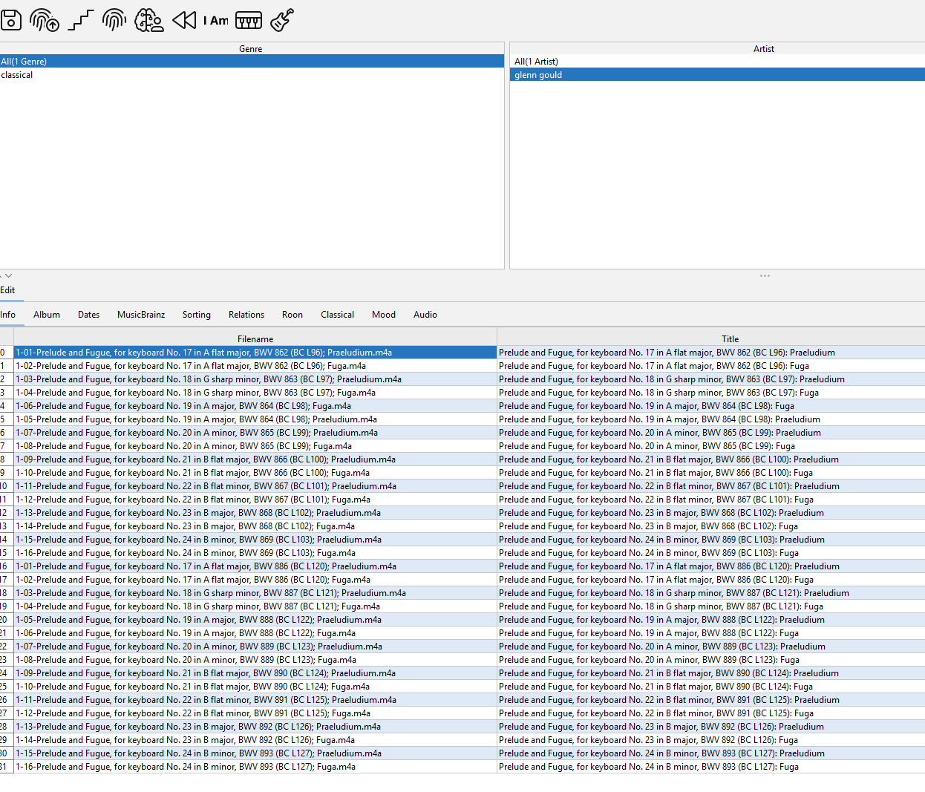Screen dimensions: 925x792
Task: Click title 'No. 23 in B major, BWV 892 (BC L126): Praeludium'
Action: point(711,727)
